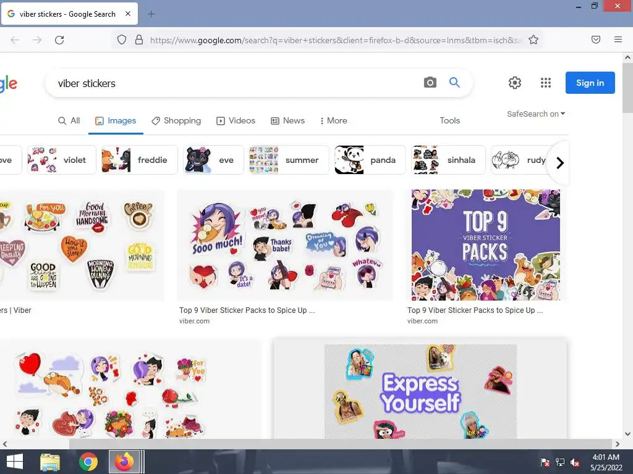Open Save to Pocket icon
This screenshot has width=633, height=474.
pos(596,39)
